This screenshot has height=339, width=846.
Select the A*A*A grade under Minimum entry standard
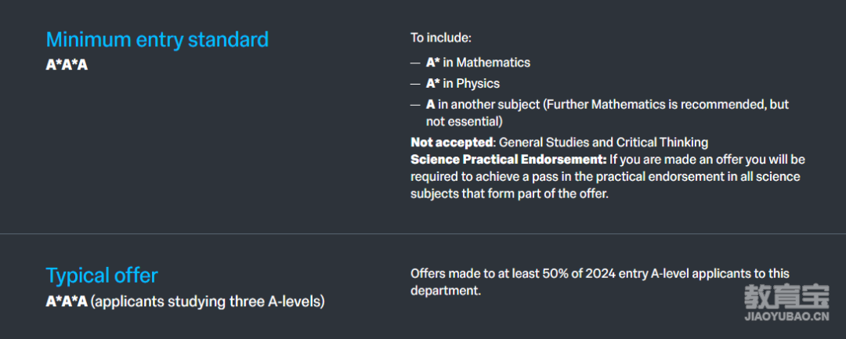pyautogui.click(x=67, y=65)
